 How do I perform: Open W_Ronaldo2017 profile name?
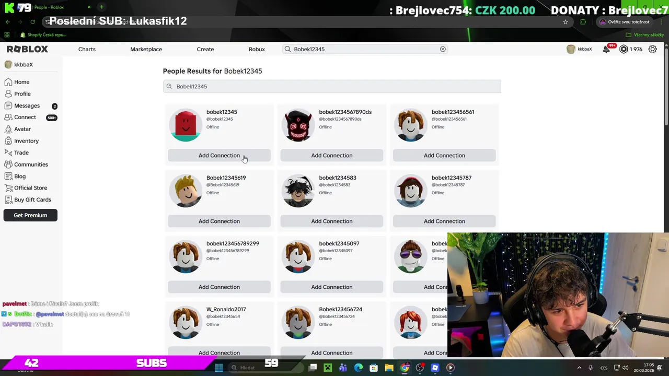(226, 309)
